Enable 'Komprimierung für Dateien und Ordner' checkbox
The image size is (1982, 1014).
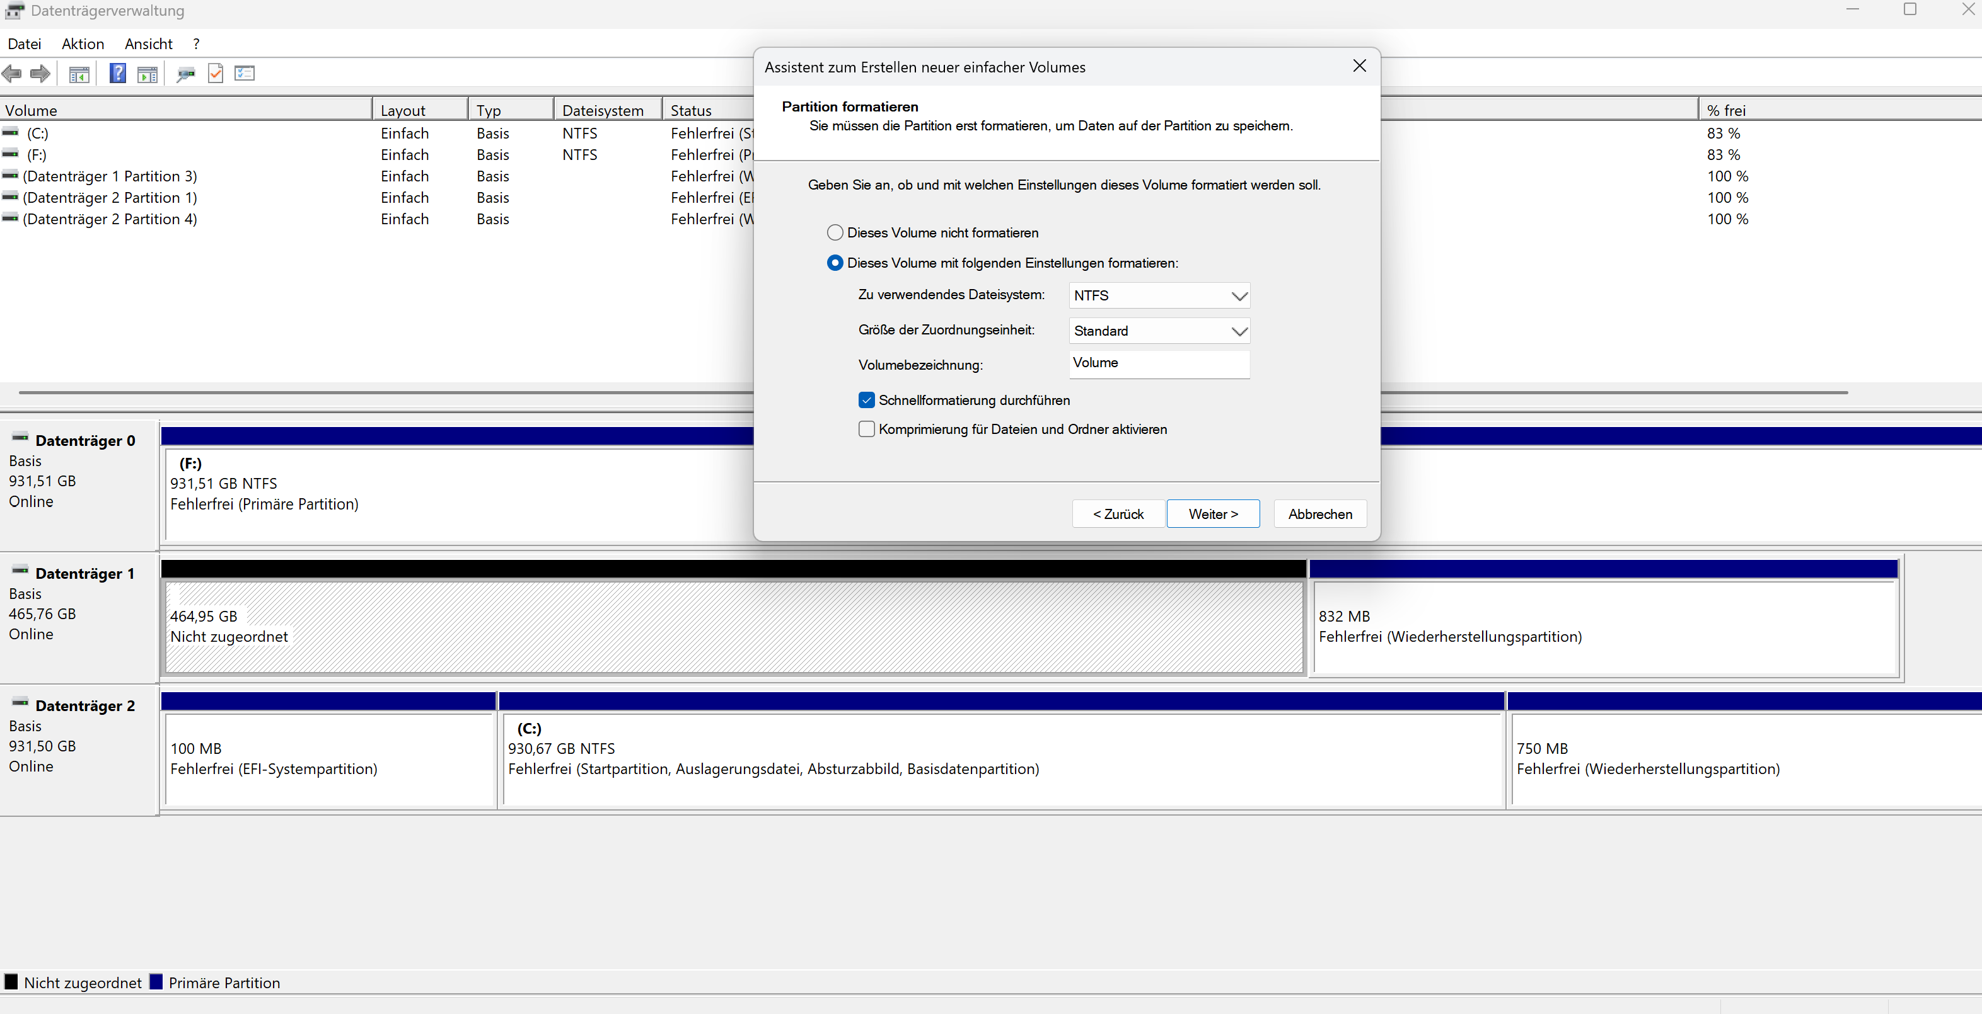(866, 429)
